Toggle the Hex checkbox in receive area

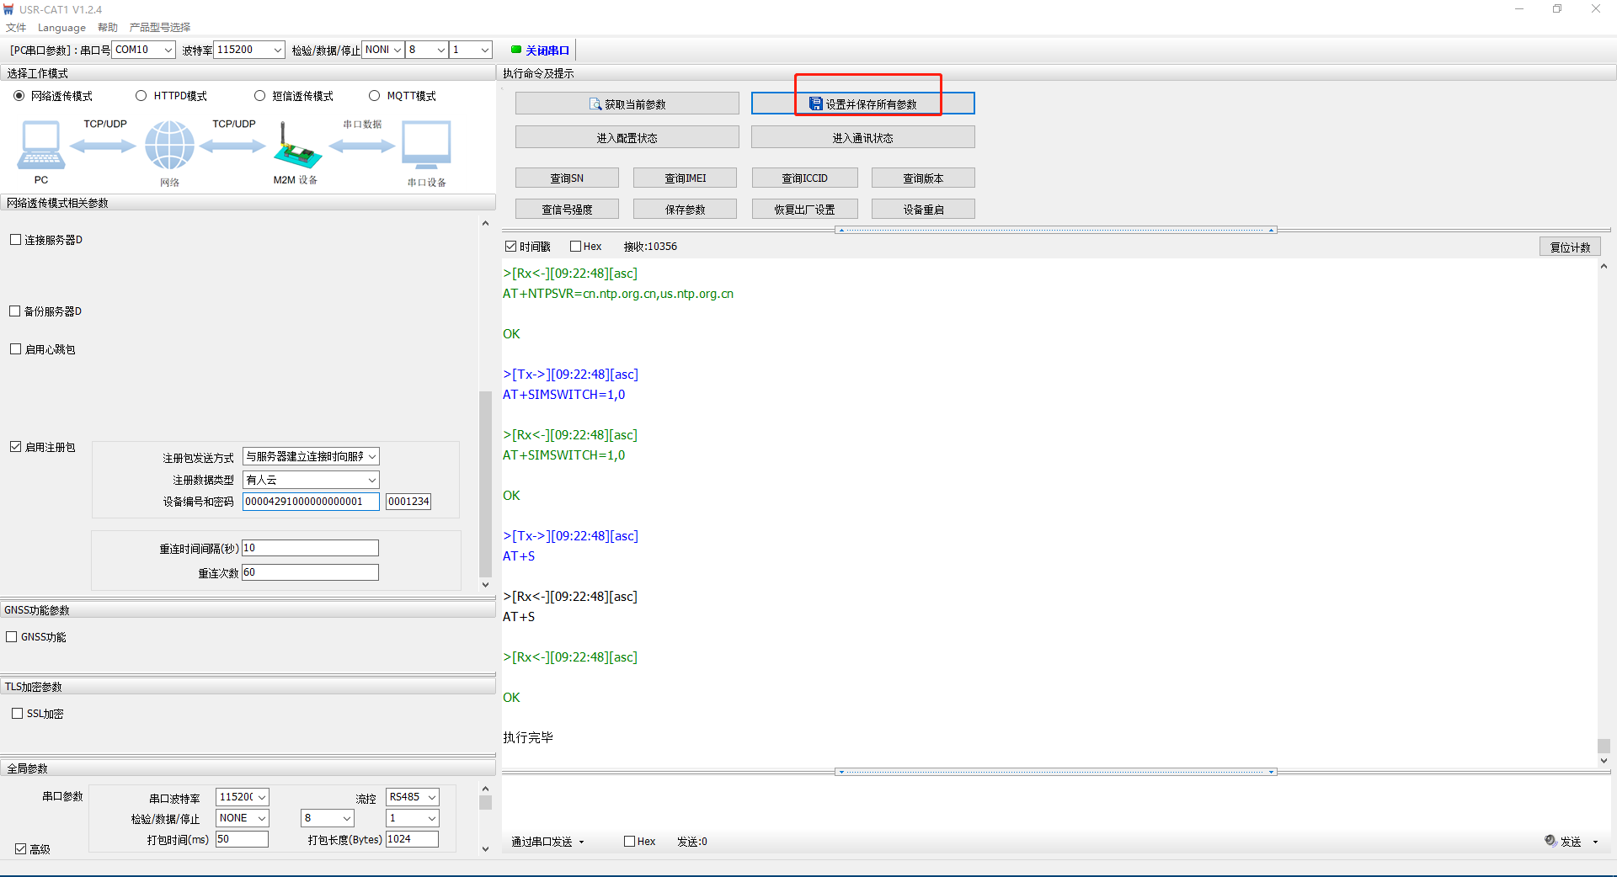pyautogui.click(x=576, y=247)
